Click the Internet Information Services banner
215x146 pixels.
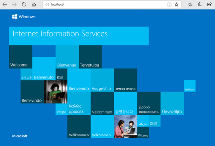click(79, 36)
